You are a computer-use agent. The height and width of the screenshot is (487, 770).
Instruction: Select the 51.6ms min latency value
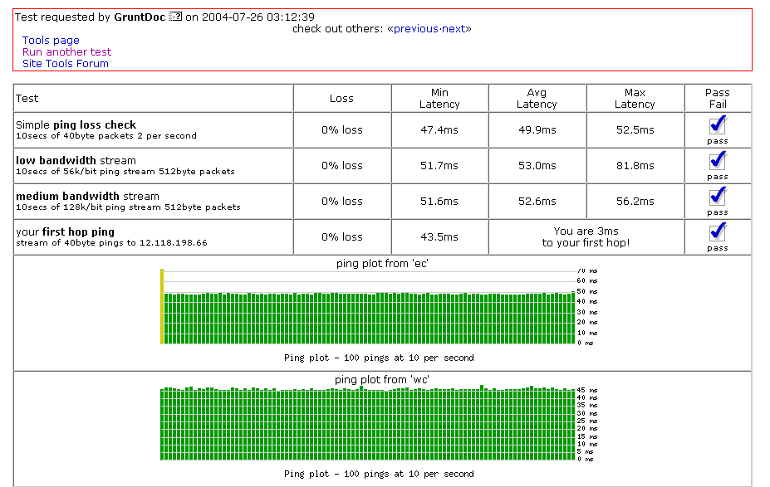(439, 202)
